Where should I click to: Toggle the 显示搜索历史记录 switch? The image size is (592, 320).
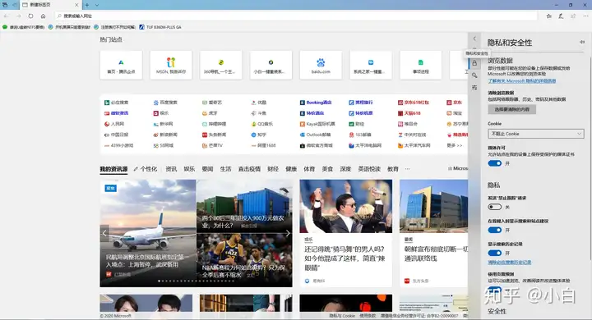pos(495,253)
